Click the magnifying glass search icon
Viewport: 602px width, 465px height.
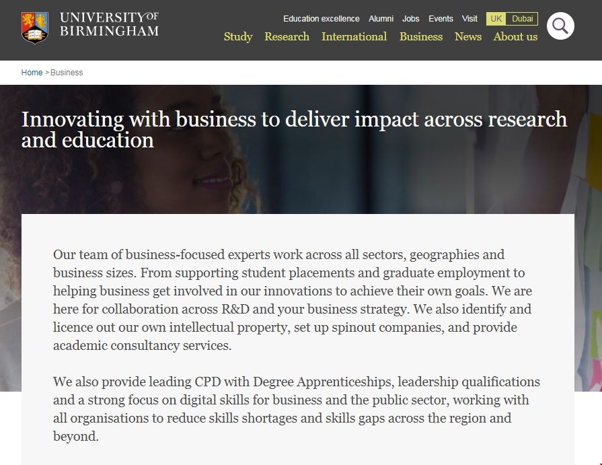tap(560, 26)
